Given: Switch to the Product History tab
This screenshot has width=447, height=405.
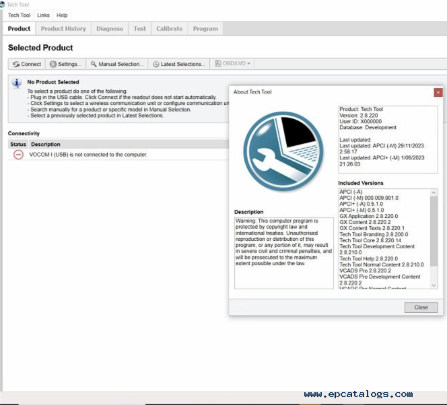Looking at the screenshot, I should [63, 29].
